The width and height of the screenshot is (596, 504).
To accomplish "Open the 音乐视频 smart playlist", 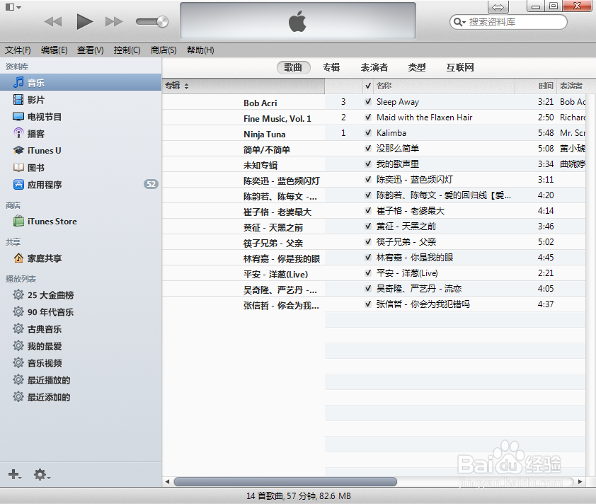I will click(x=37, y=363).
